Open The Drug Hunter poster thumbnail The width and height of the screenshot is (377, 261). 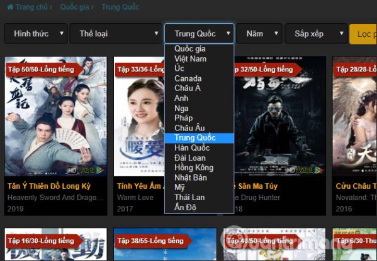pyautogui.click(x=280, y=117)
